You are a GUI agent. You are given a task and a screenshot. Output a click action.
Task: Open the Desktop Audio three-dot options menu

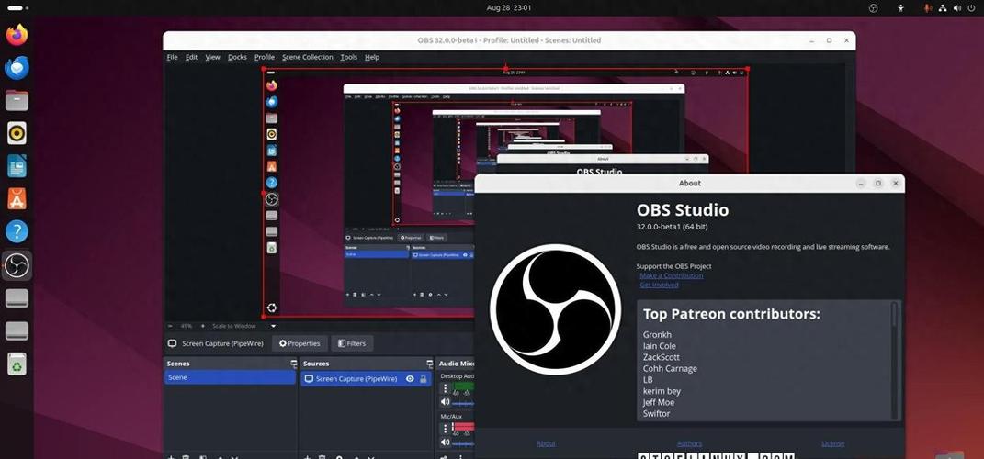point(446,388)
